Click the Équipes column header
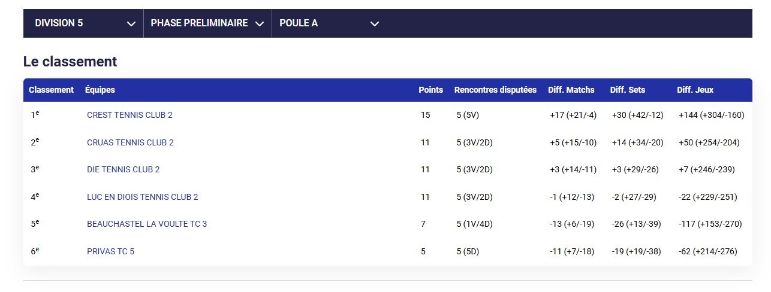The width and height of the screenshot is (771, 292). (100, 90)
